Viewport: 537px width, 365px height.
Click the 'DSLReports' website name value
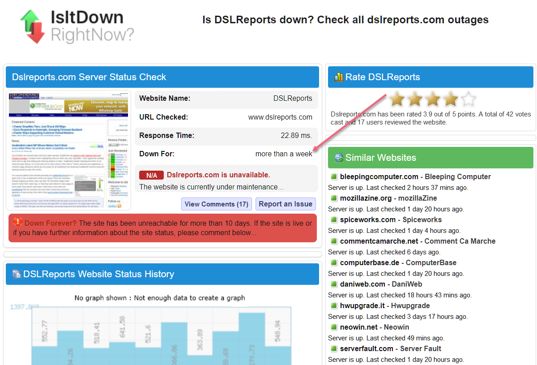click(x=293, y=99)
